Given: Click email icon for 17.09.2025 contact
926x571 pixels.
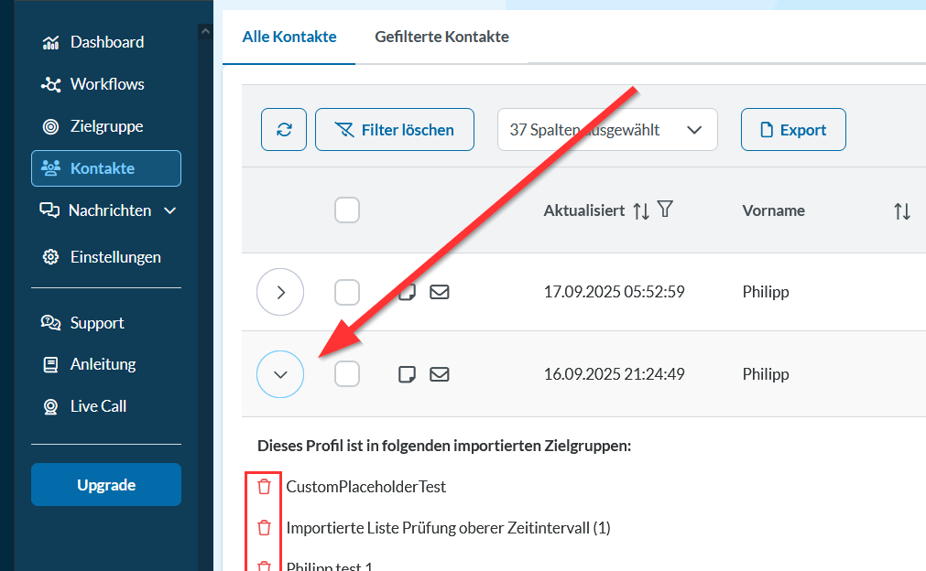Looking at the screenshot, I should pyautogui.click(x=440, y=293).
